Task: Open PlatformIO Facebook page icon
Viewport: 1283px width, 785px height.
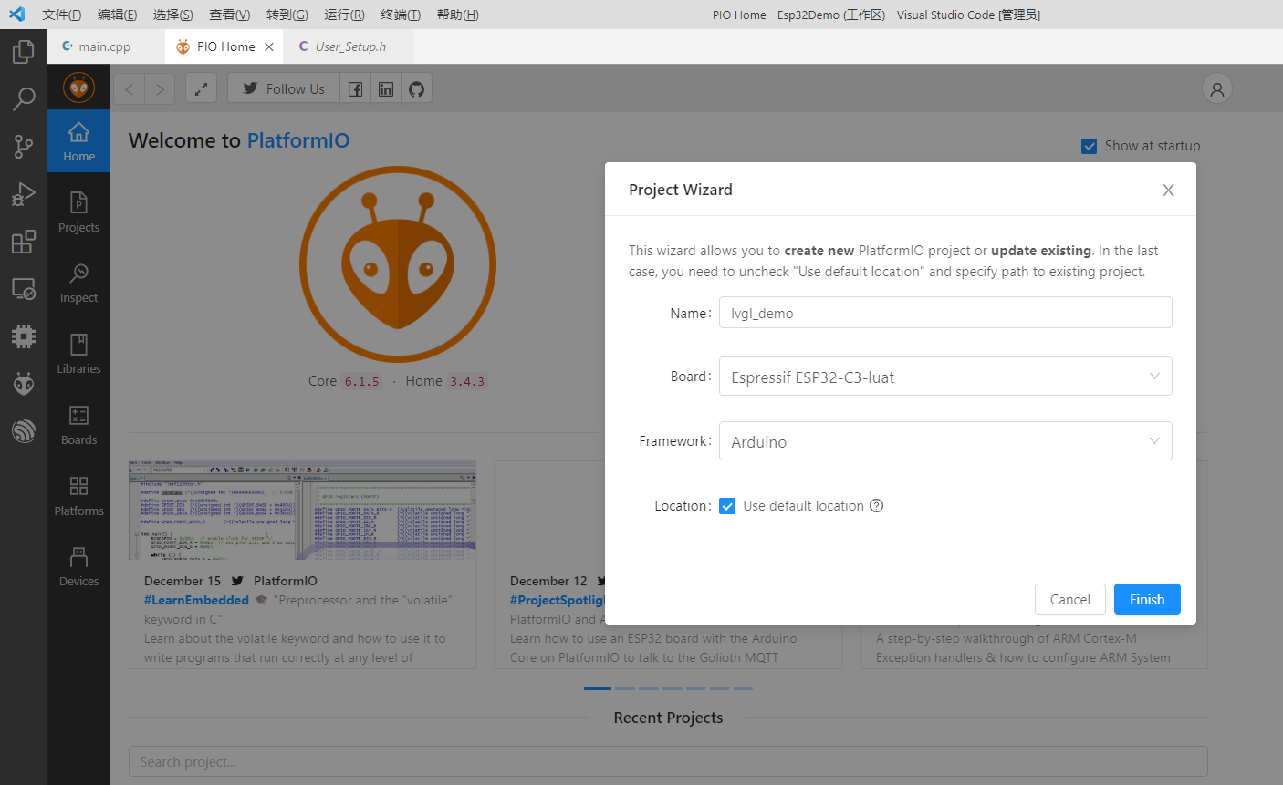Action: (356, 88)
